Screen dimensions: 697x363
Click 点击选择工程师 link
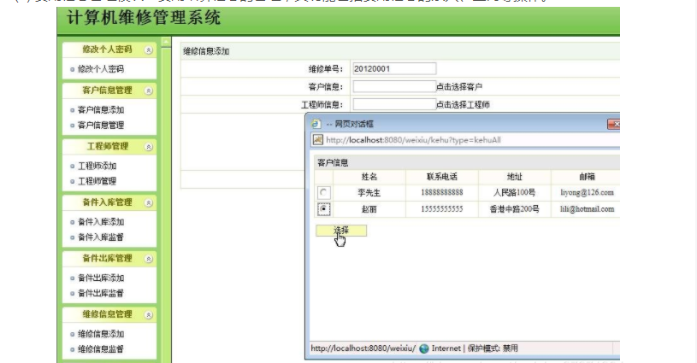[464, 105]
